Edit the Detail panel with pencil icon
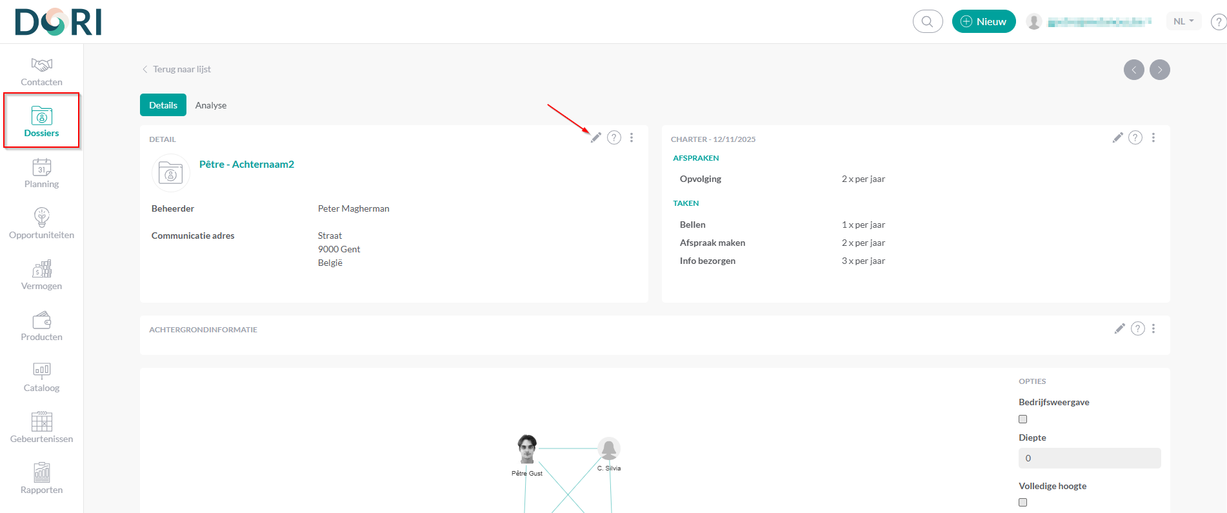Image resolution: width=1227 pixels, height=513 pixels. pos(595,137)
